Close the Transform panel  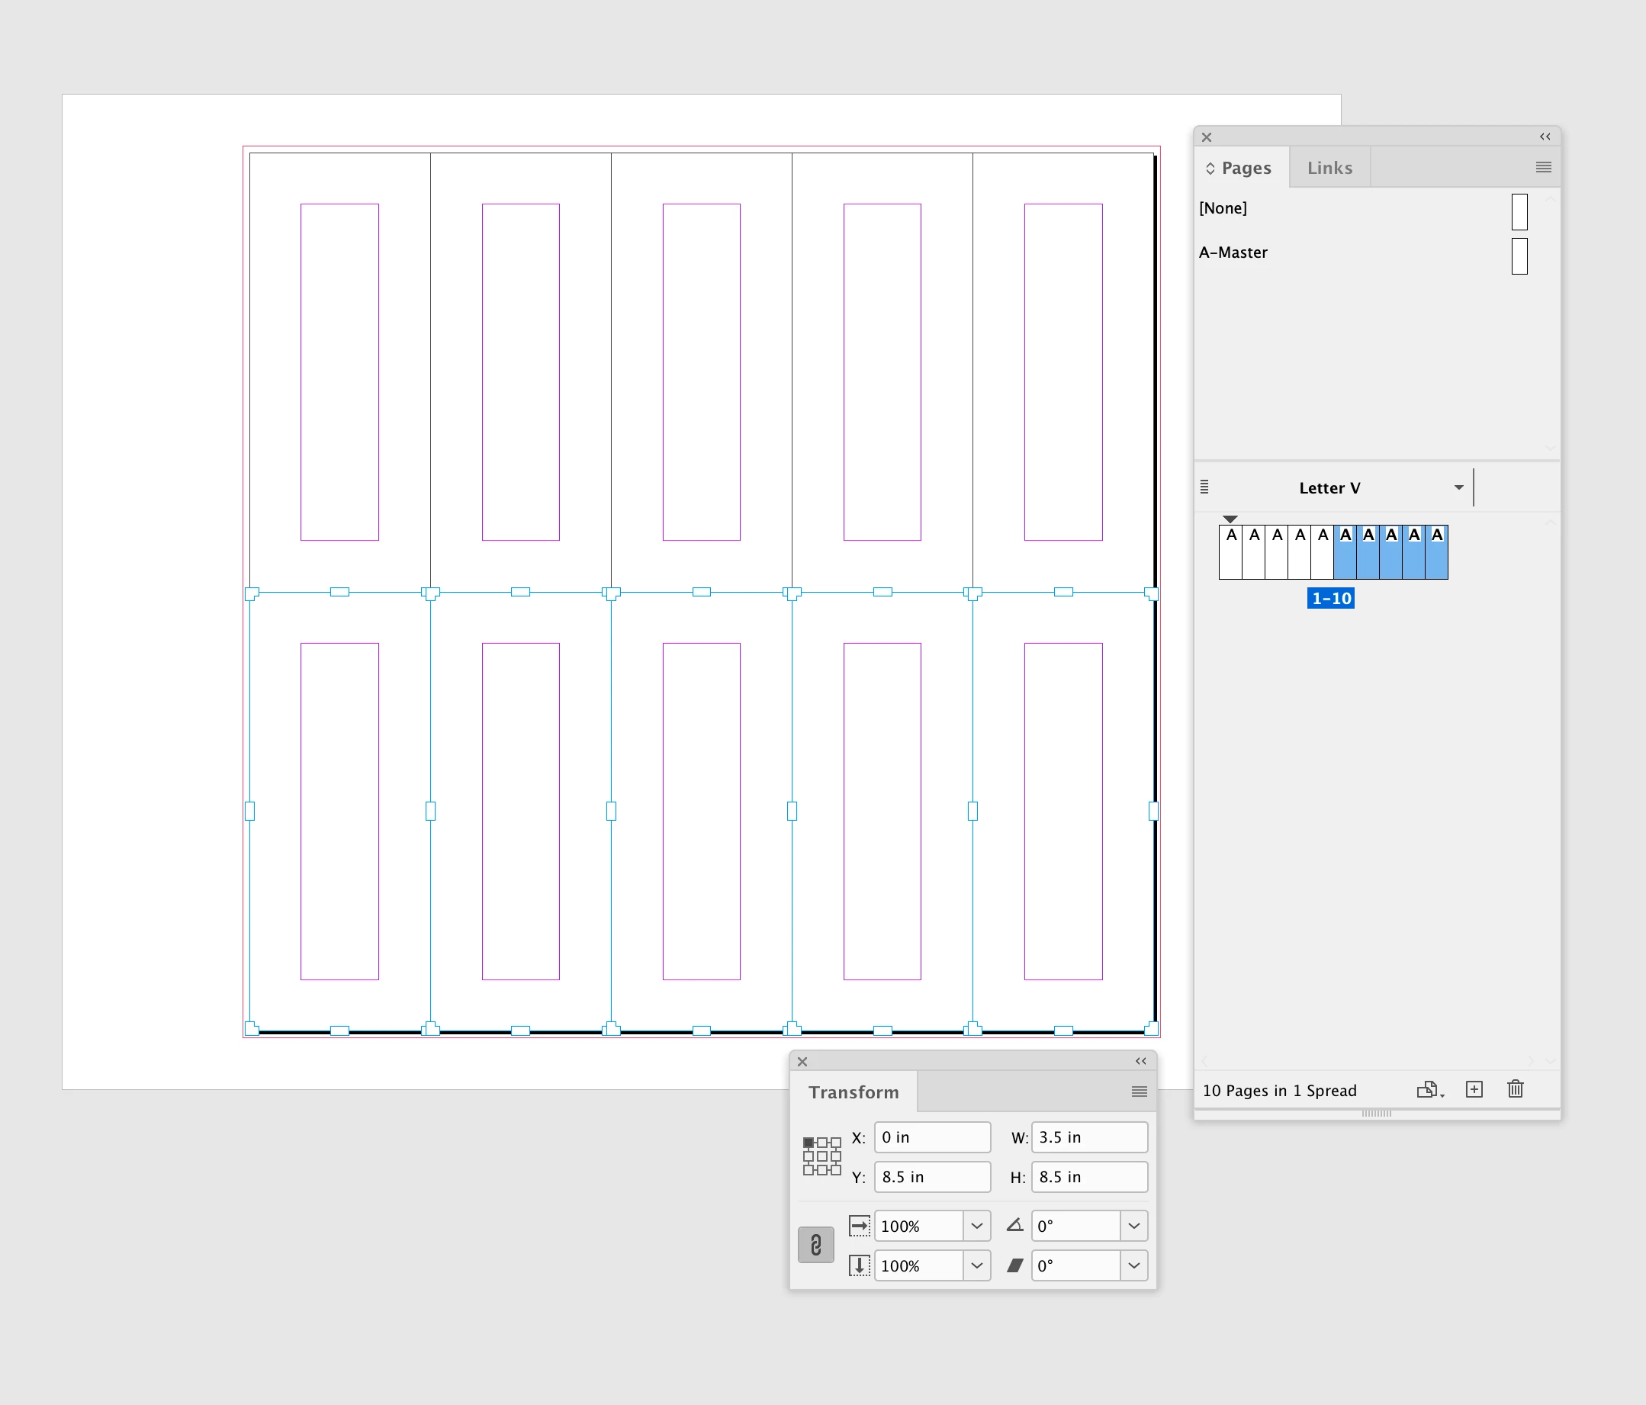tap(802, 1061)
